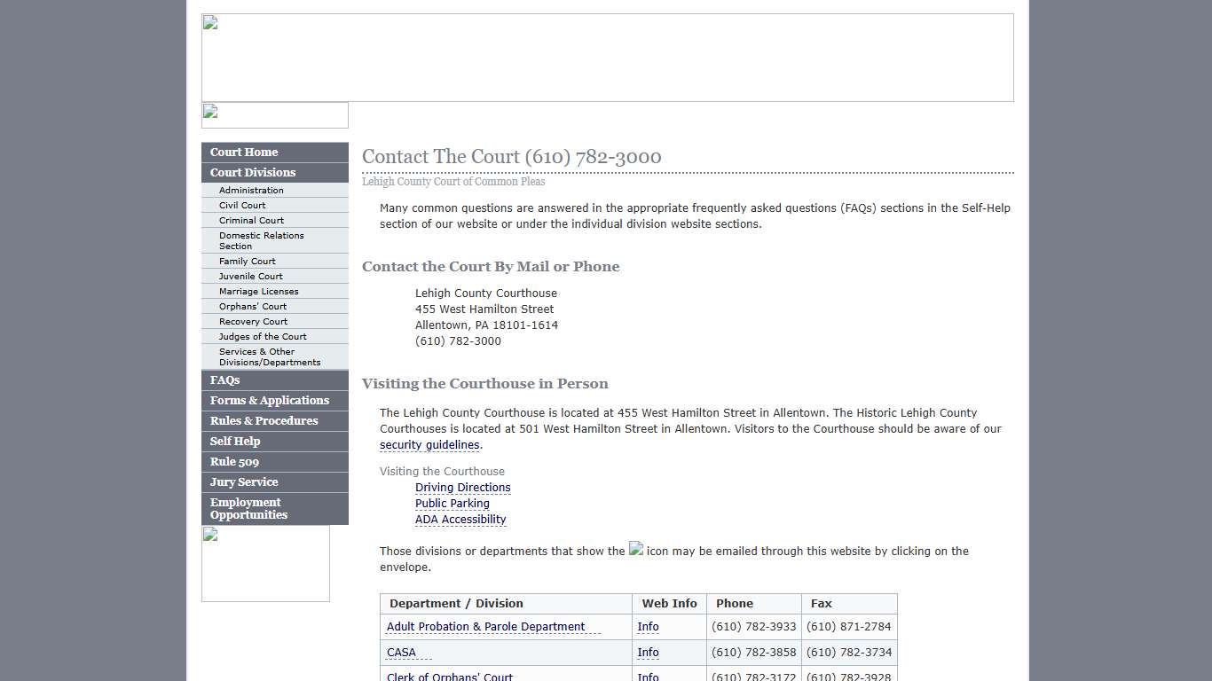Screen dimensions: 1212x681
Task: Click the Info link in the CASA row
Action: [648, 652]
